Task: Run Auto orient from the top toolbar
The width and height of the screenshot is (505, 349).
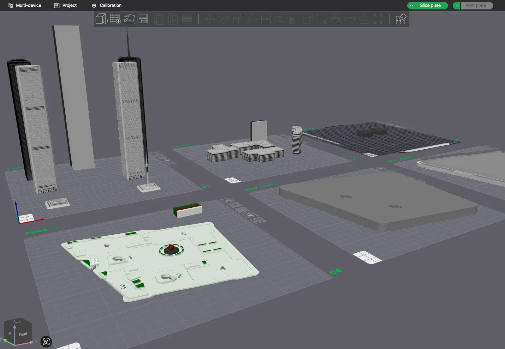Action: 129,19
